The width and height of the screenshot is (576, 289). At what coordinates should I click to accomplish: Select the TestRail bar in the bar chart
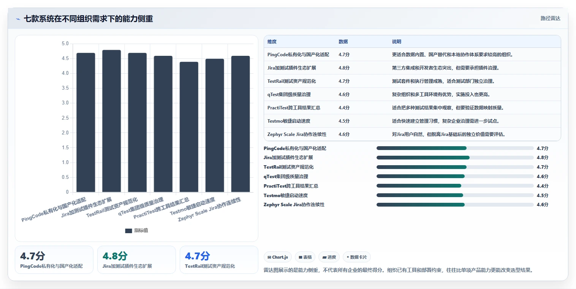point(137,122)
